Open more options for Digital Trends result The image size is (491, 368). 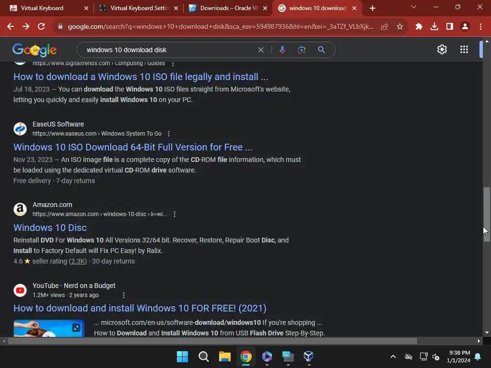point(173,64)
